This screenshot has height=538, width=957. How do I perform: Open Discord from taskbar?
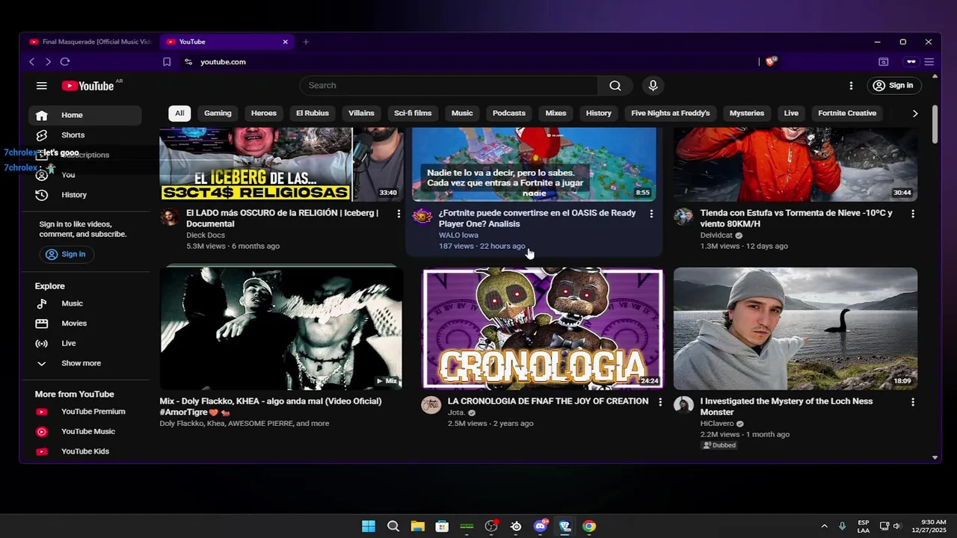(x=541, y=526)
